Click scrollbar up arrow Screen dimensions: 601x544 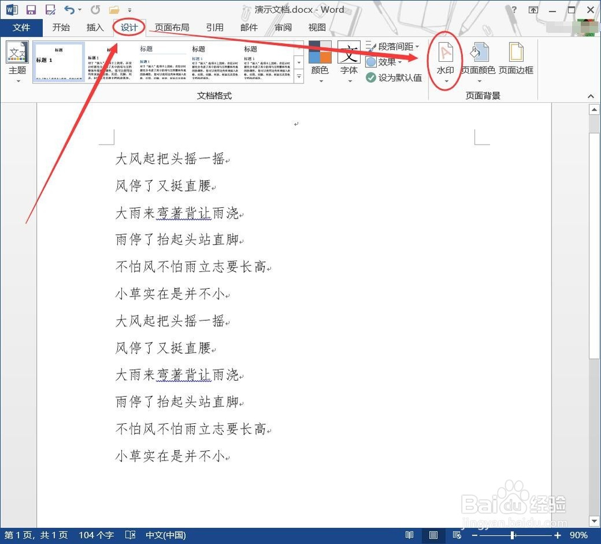tap(594, 109)
